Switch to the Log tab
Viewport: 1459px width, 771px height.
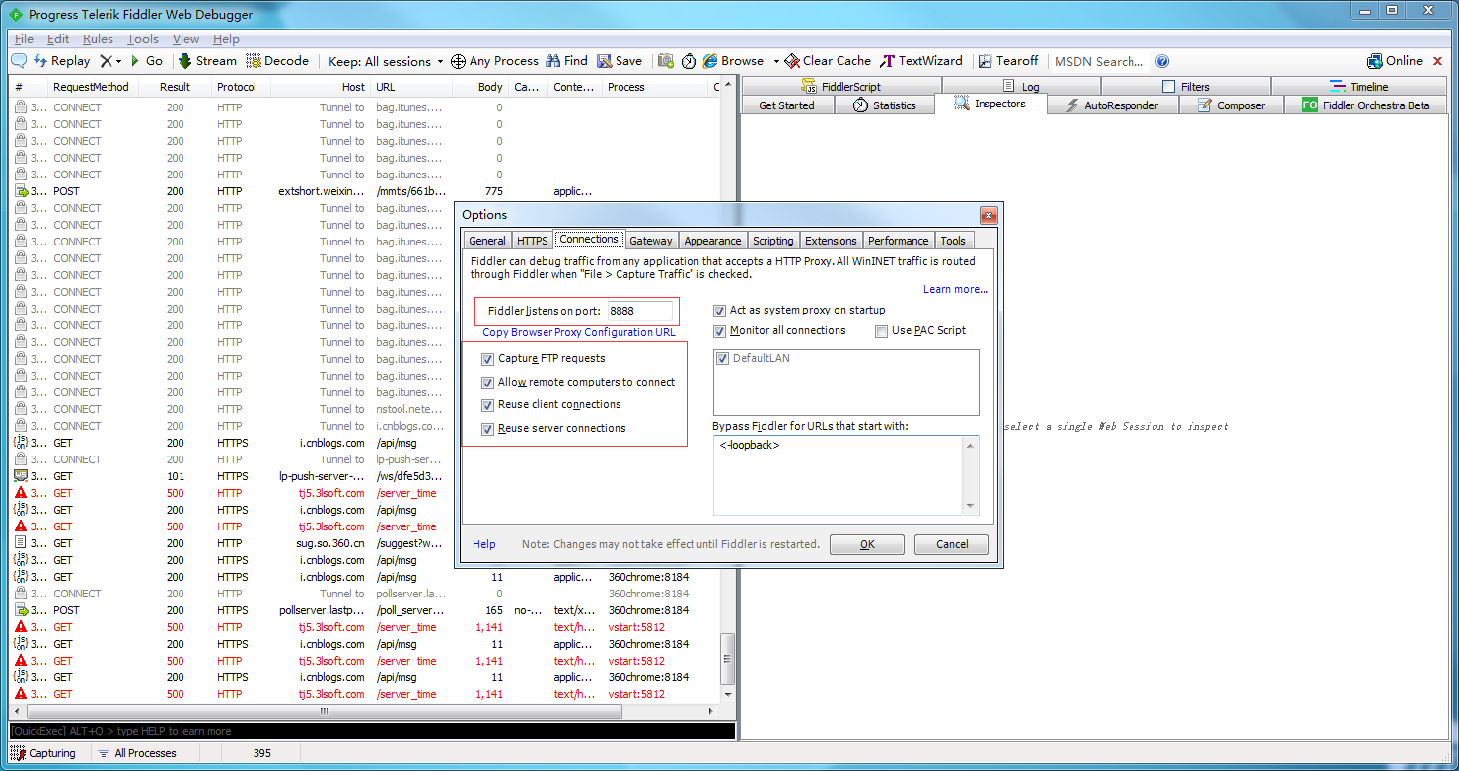[1021, 87]
